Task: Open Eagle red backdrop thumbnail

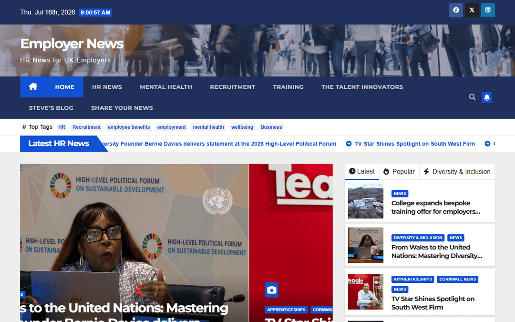Action: click(x=366, y=292)
